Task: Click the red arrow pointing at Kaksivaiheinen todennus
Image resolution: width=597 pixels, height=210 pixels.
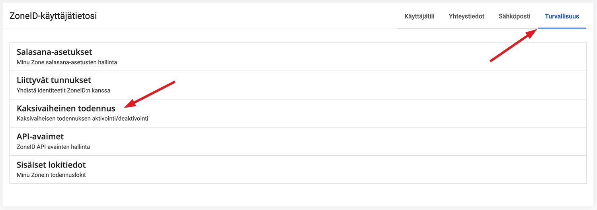Action: (x=150, y=94)
